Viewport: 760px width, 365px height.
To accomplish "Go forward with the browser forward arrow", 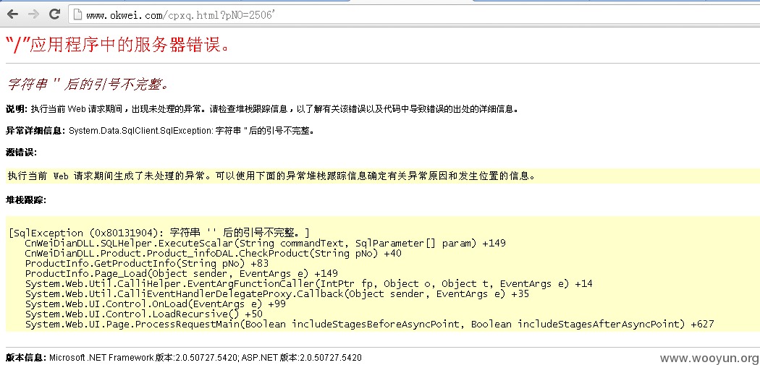I will click(33, 14).
